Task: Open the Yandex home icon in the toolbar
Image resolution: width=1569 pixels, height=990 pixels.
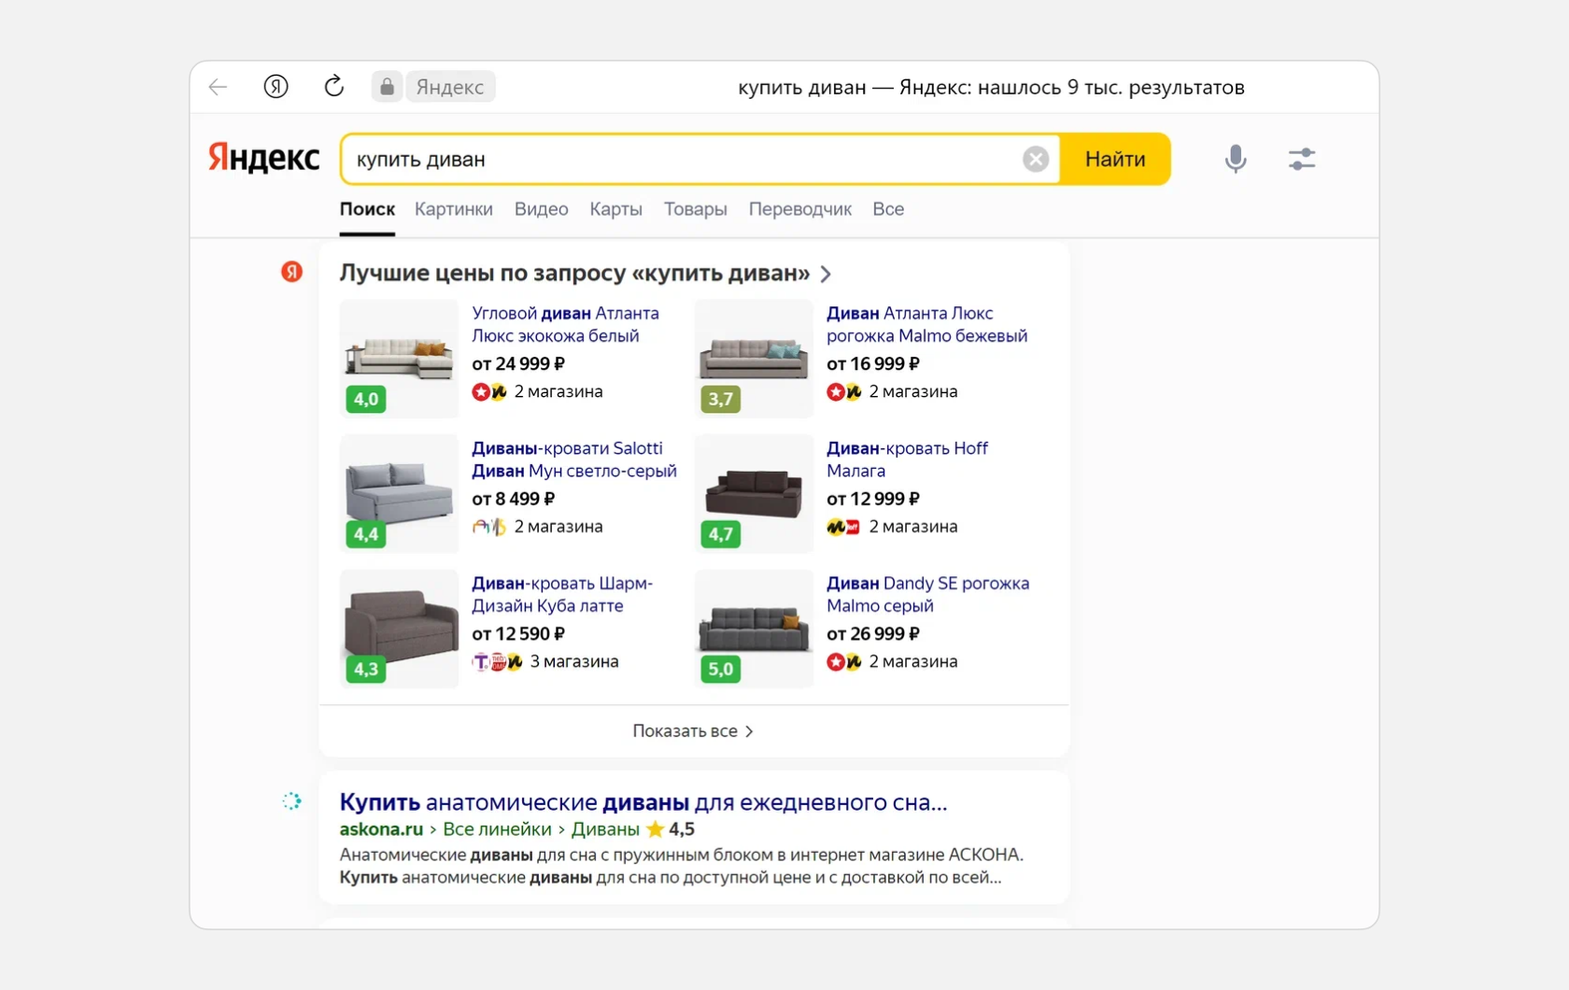Action: (276, 87)
